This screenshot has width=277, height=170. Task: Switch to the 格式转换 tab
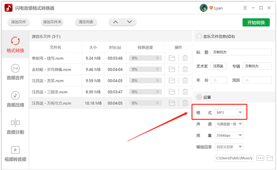click(15, 45)
